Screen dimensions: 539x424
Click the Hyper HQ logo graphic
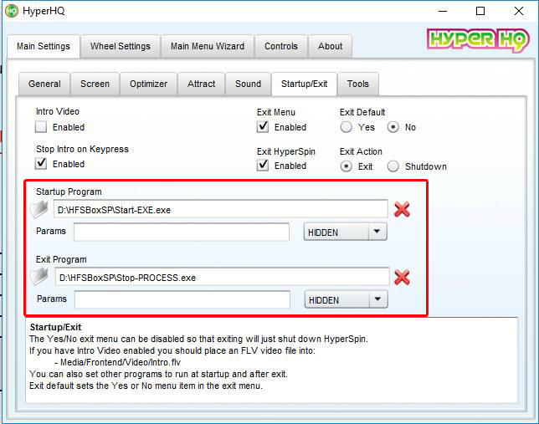click(478, 40)
